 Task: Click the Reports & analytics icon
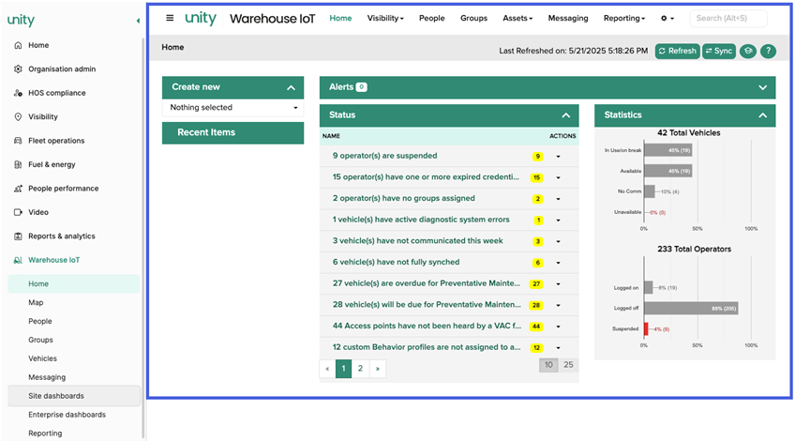click(18, 236)
